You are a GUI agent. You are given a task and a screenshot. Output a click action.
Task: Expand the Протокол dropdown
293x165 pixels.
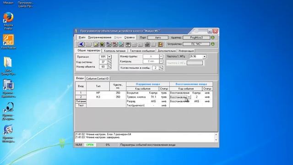click(109, 57)
